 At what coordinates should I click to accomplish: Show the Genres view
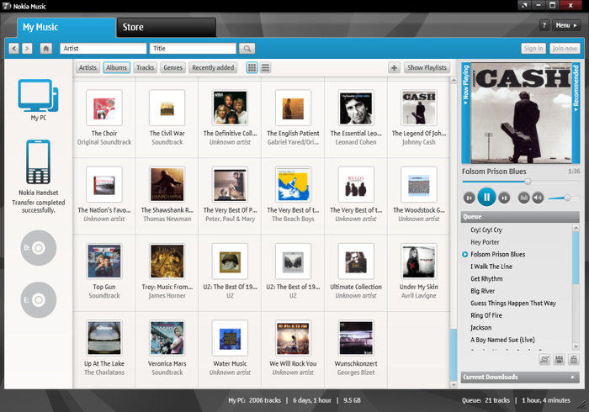[172, 67]
